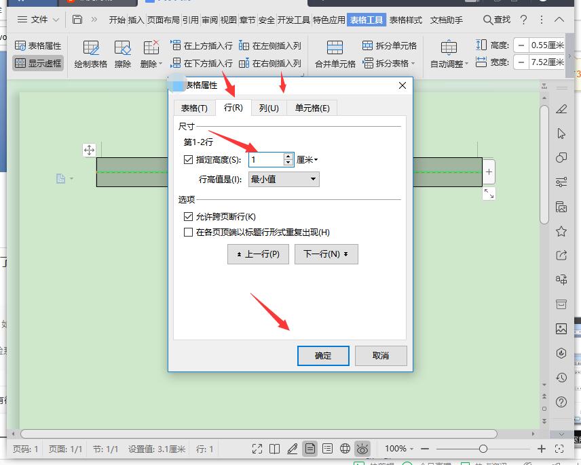
Task: Insert a row above with 在上方插入行
Action: 201,45
